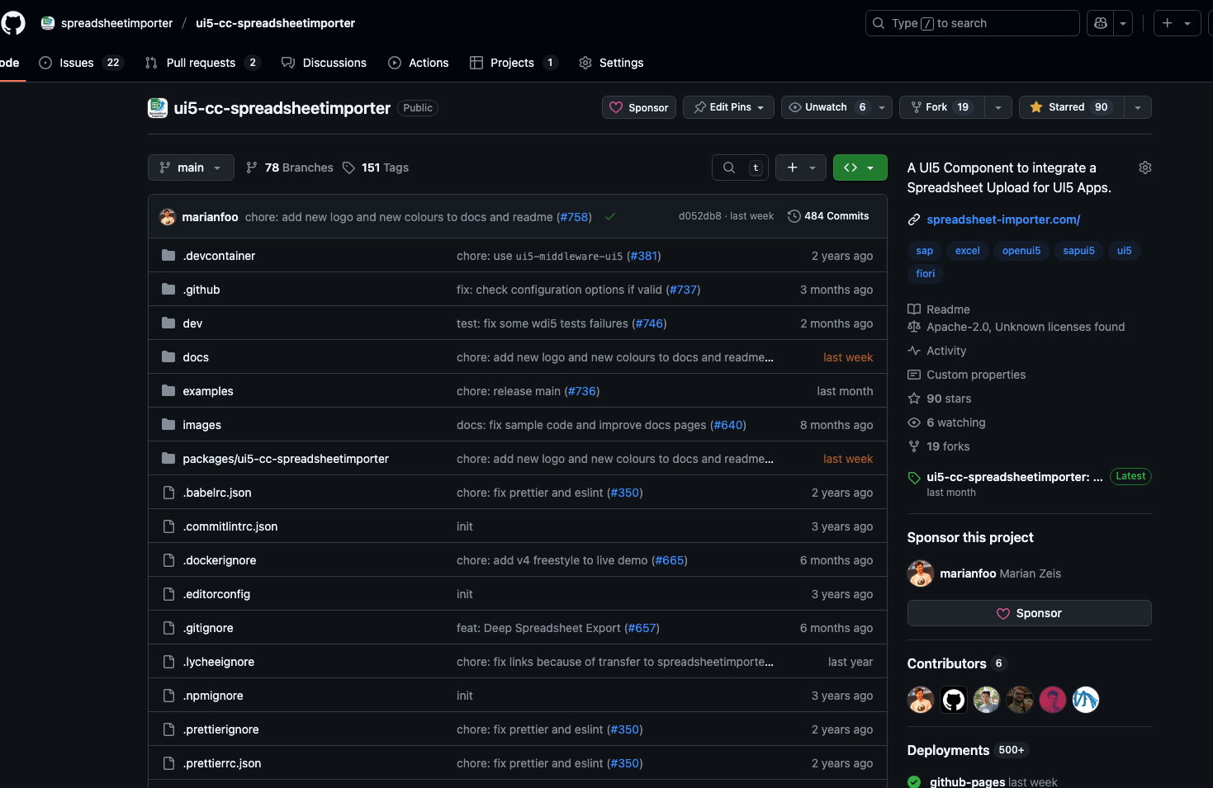
Task: View the 78 Branches link
Action: (x=290, y=168)
